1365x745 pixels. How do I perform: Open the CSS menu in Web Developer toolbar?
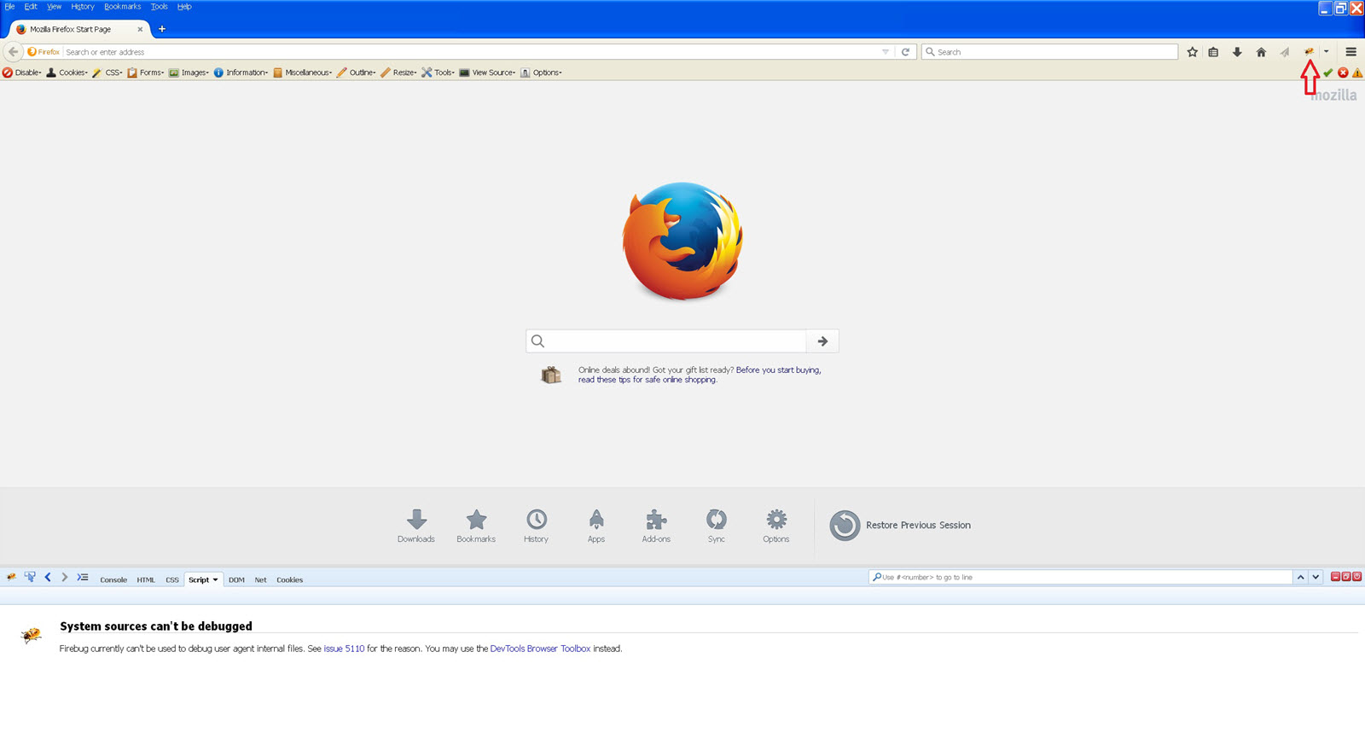point(107,73)
